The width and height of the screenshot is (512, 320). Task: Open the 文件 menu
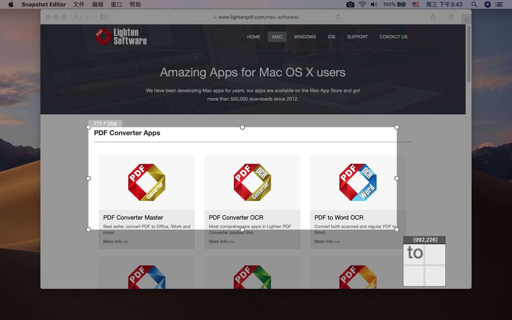(x=79, y=4)
